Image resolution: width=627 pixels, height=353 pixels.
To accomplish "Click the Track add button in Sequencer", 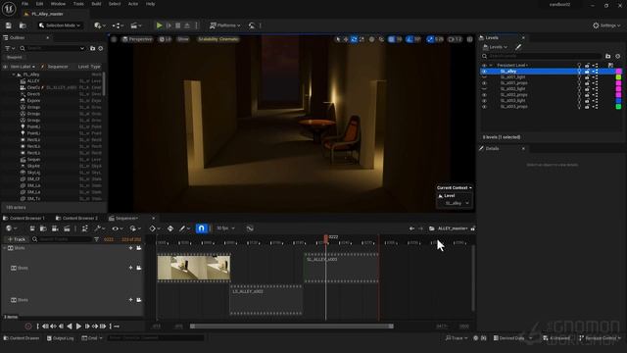I will (x=17, y=239).
